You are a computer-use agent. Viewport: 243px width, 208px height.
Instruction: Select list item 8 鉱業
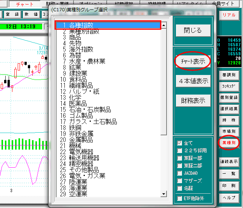click(x=108, y=67)
